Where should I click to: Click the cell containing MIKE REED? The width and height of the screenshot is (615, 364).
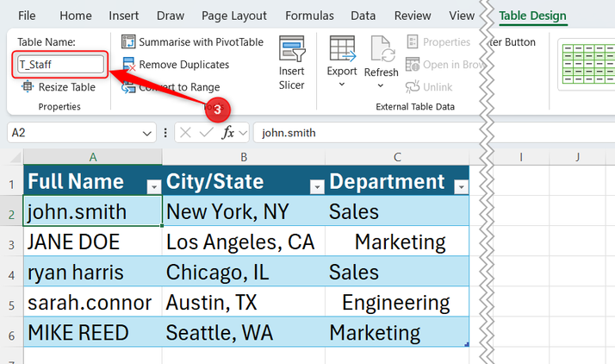[x=92, y=332]
